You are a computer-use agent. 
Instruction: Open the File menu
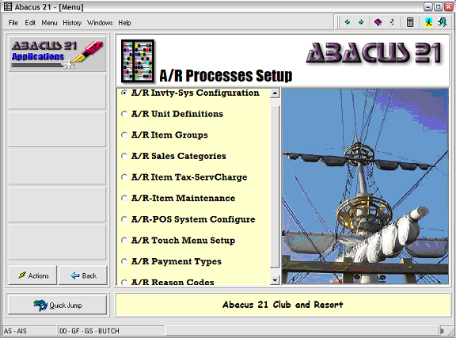pos(13,23)
